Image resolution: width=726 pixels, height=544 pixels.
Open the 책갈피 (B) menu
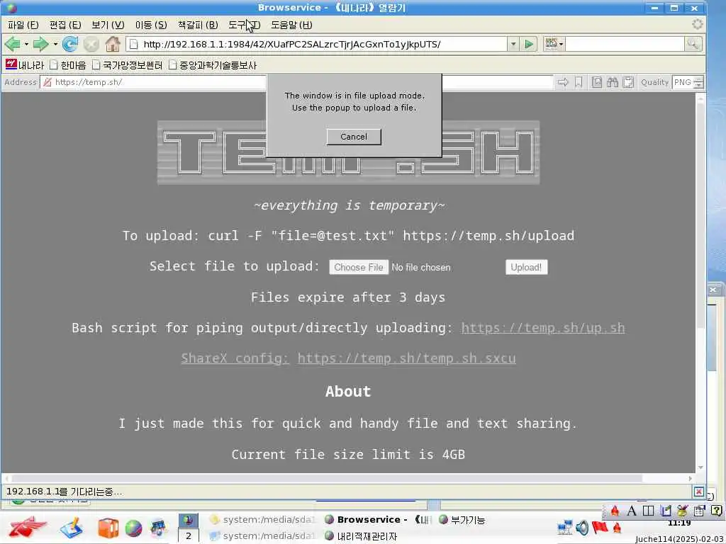198,25
